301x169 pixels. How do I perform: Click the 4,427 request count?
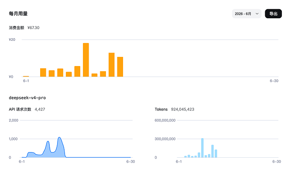pyautogui.click(x=40, y=109)
